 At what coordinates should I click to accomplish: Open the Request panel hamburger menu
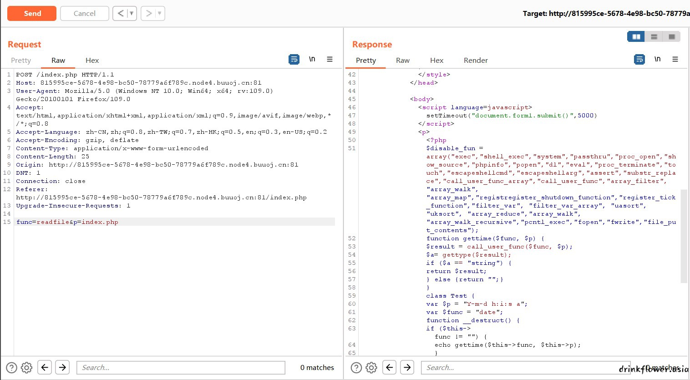point(330,59)
